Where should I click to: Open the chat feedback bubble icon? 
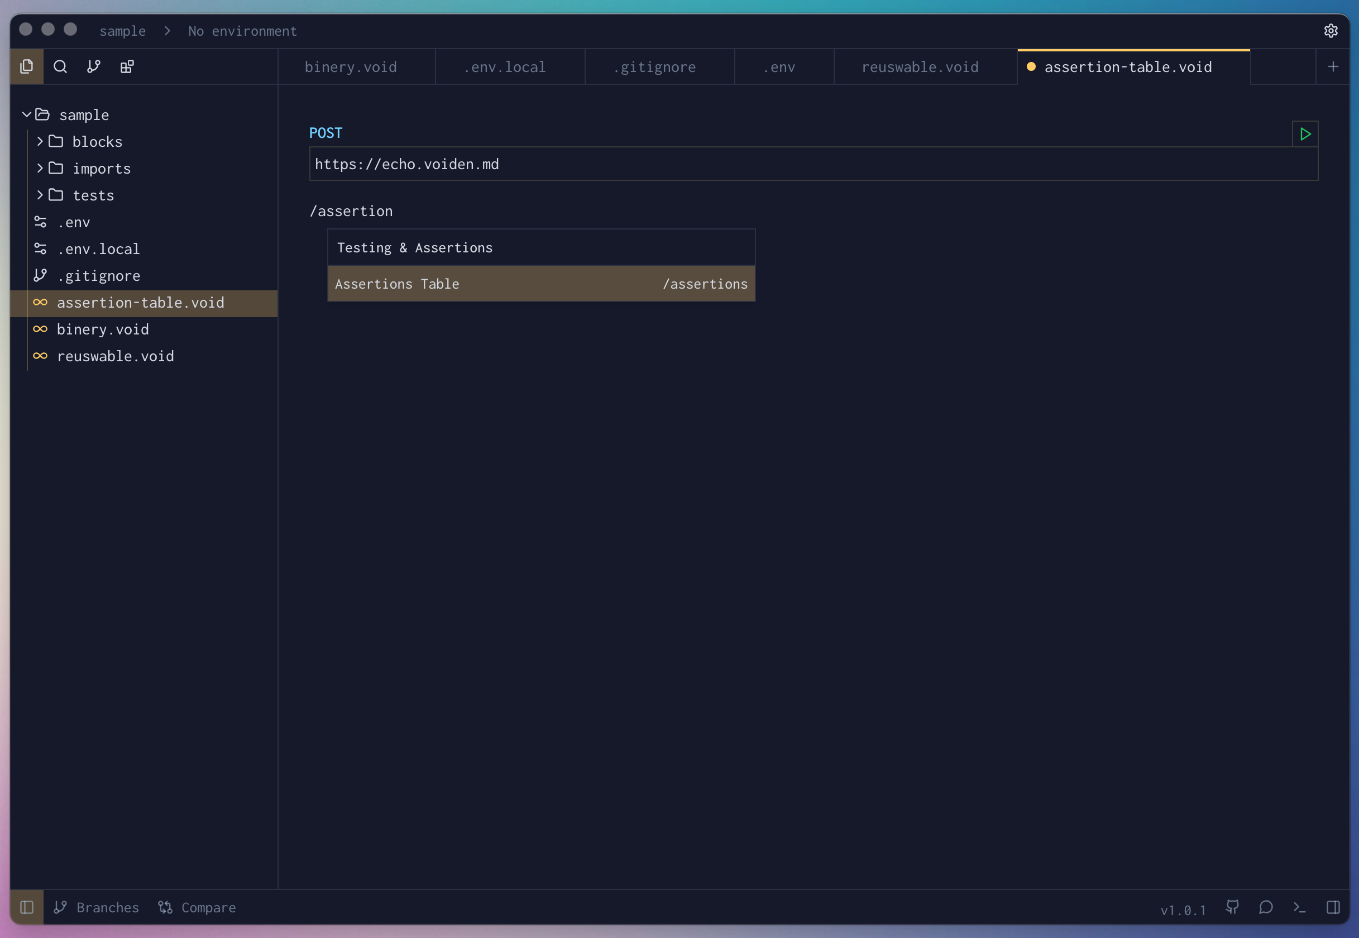click(x=1266, y=907)
